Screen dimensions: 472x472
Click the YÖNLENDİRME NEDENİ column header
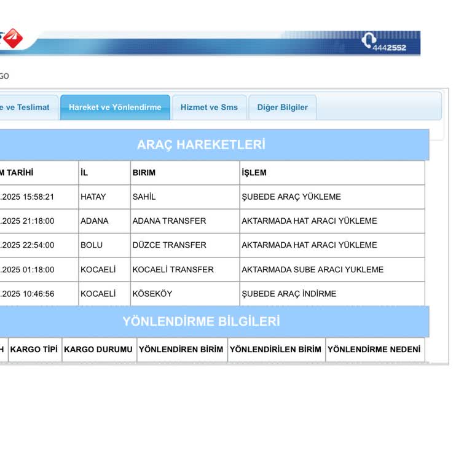coord(375,350)
